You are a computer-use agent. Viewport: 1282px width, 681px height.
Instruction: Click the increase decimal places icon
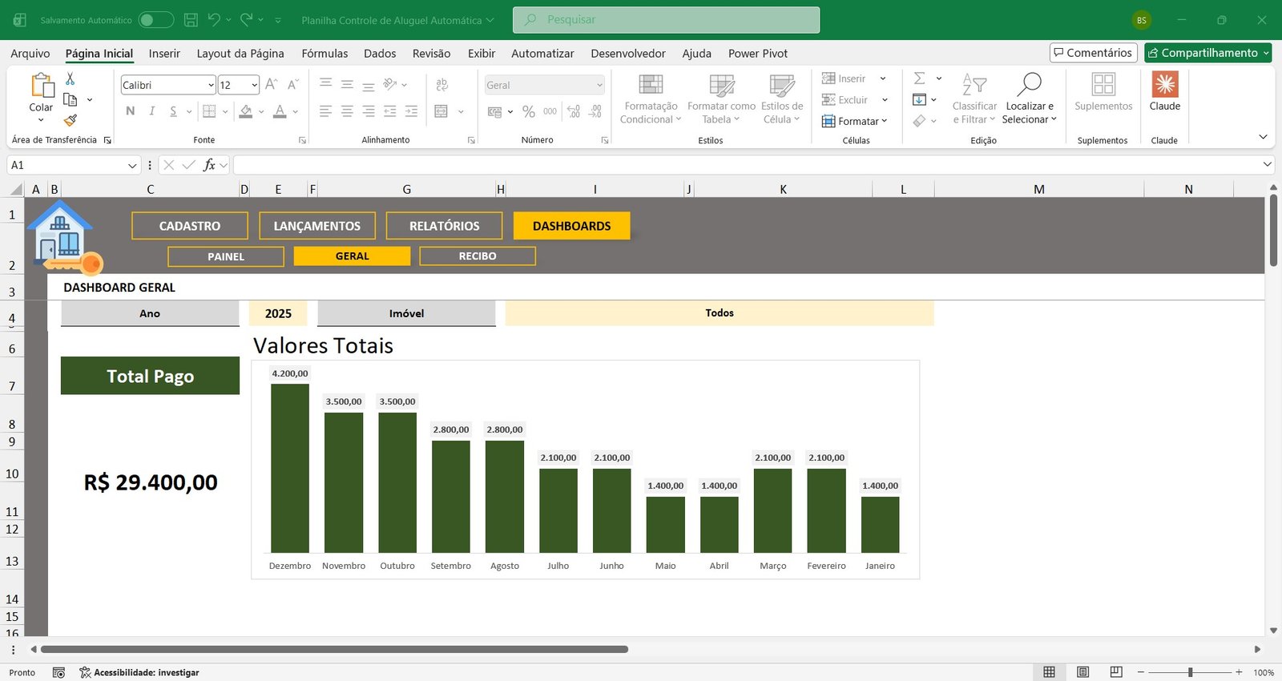(574, 111)
